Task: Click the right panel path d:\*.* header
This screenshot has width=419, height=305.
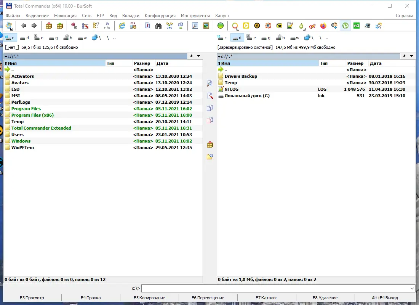Action: (309, 56)
